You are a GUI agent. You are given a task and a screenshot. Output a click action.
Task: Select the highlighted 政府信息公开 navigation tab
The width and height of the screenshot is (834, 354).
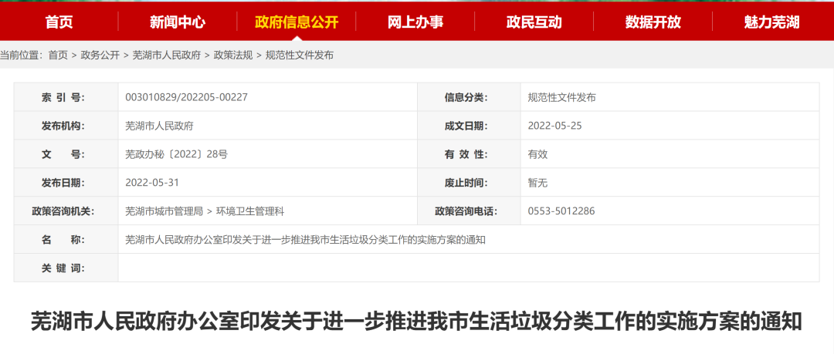tap(297, 22)
